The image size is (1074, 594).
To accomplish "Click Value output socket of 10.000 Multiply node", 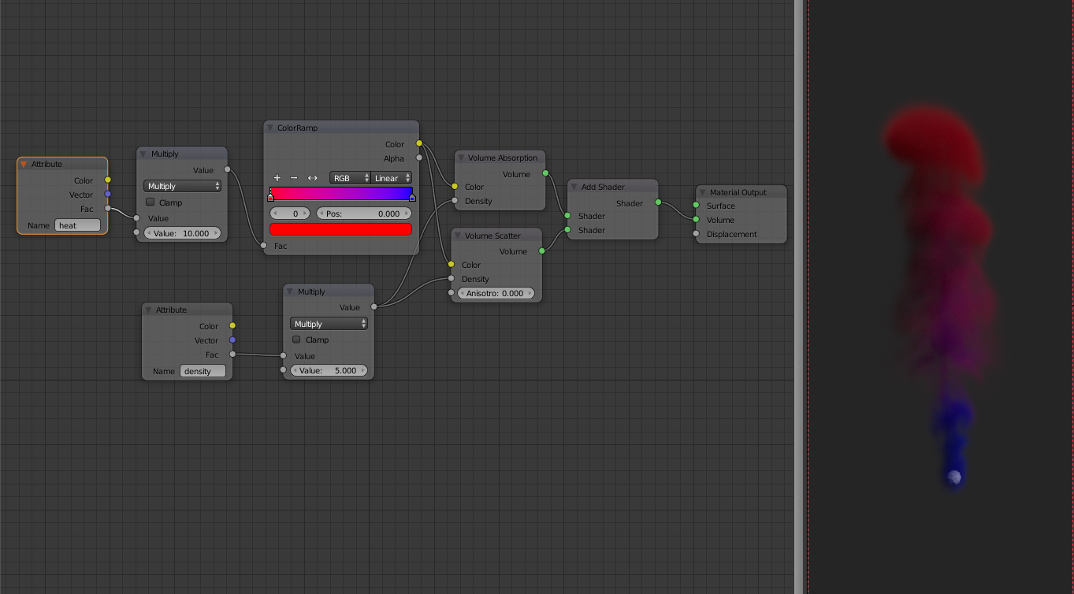I will pos(228,169).
